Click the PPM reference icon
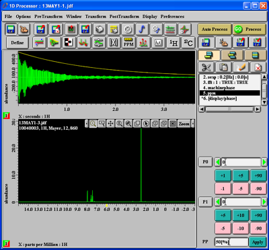 pyautogui.click(x=128, y=42)
